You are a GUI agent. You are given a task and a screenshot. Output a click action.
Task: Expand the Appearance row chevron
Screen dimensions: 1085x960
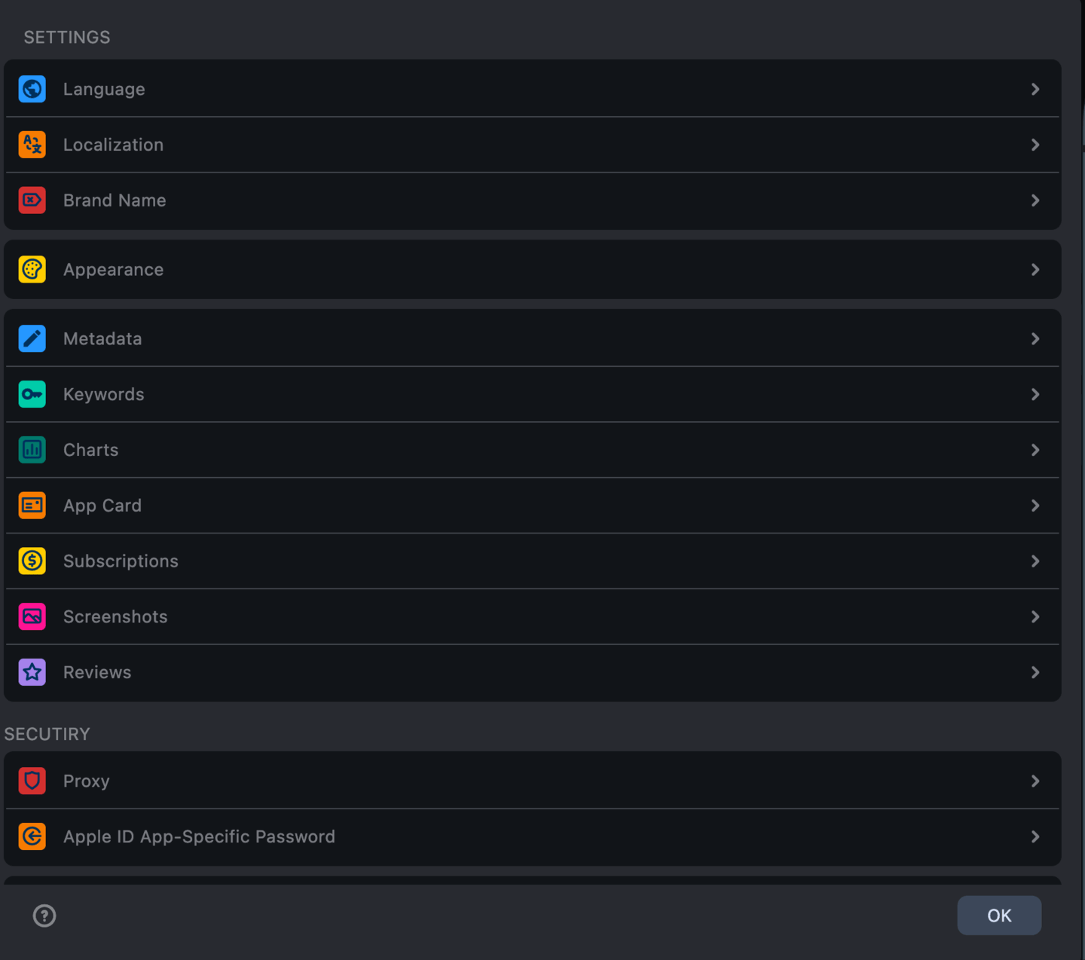tap(1035, 270)
